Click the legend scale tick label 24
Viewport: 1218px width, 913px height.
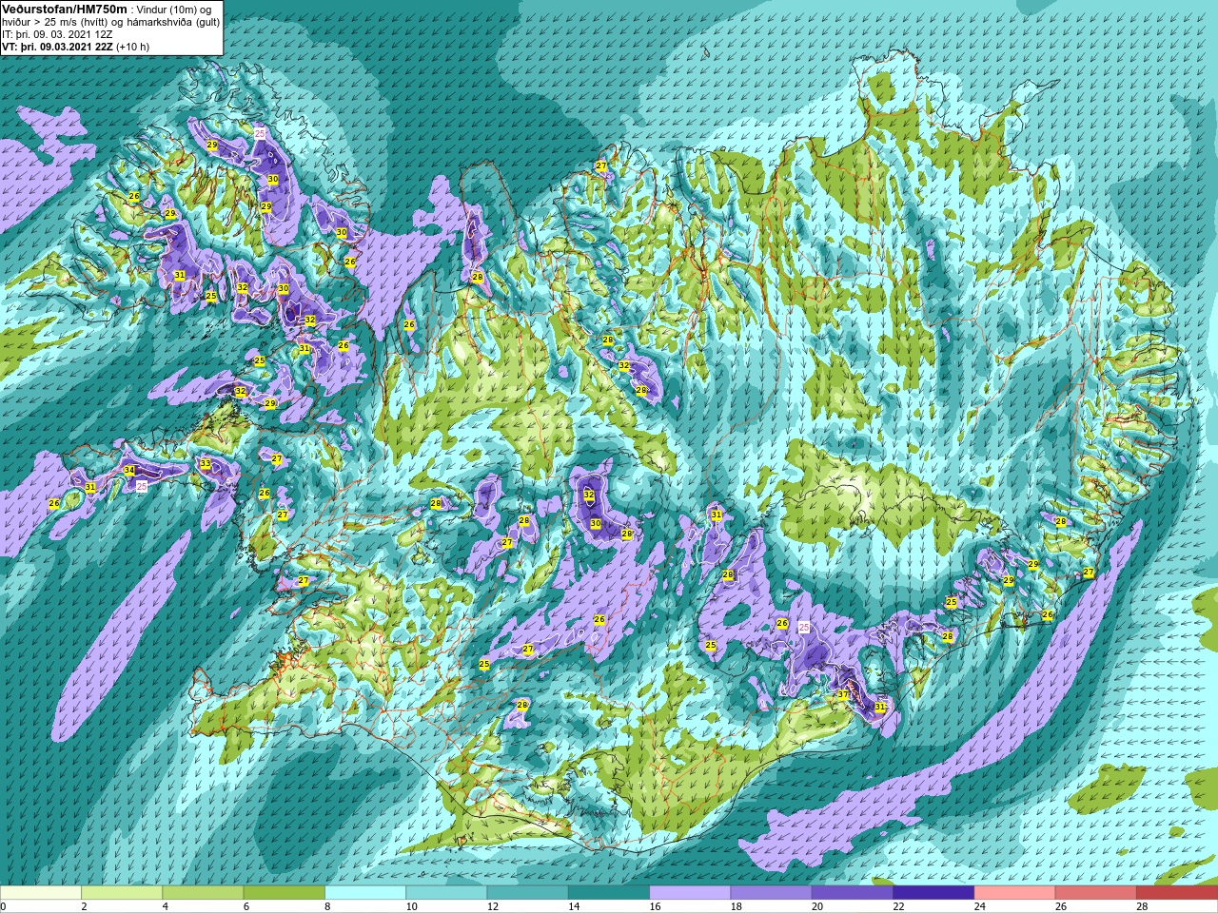tap(979, 906)
